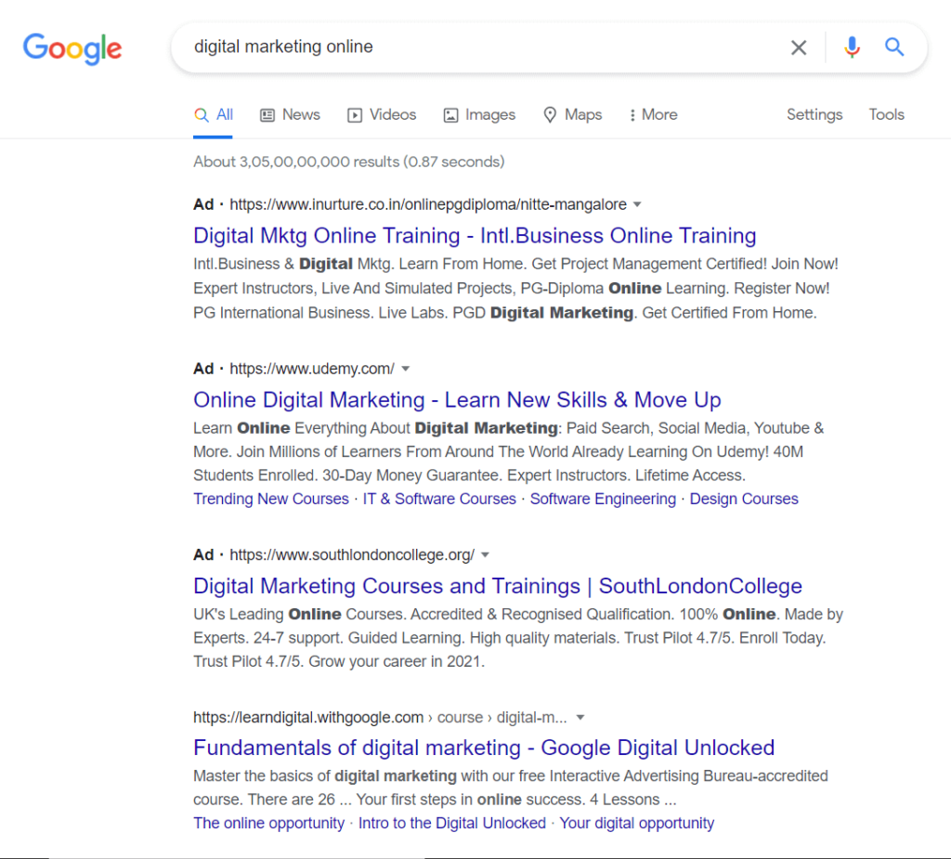The width and height of the screenshot is (951, 859).
Task: Clear the search box with the X icon
Action: point(799,47)
